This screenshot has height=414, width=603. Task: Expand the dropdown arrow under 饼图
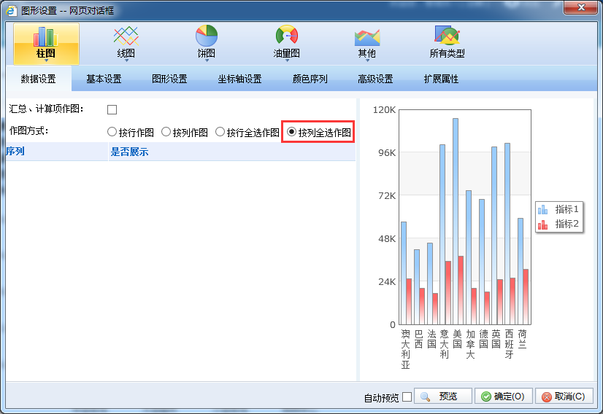tap(207, 60)
